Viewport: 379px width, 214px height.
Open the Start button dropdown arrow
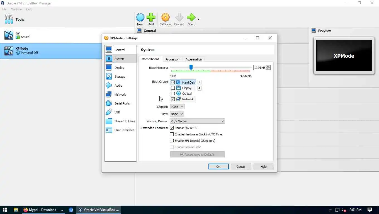198,20
